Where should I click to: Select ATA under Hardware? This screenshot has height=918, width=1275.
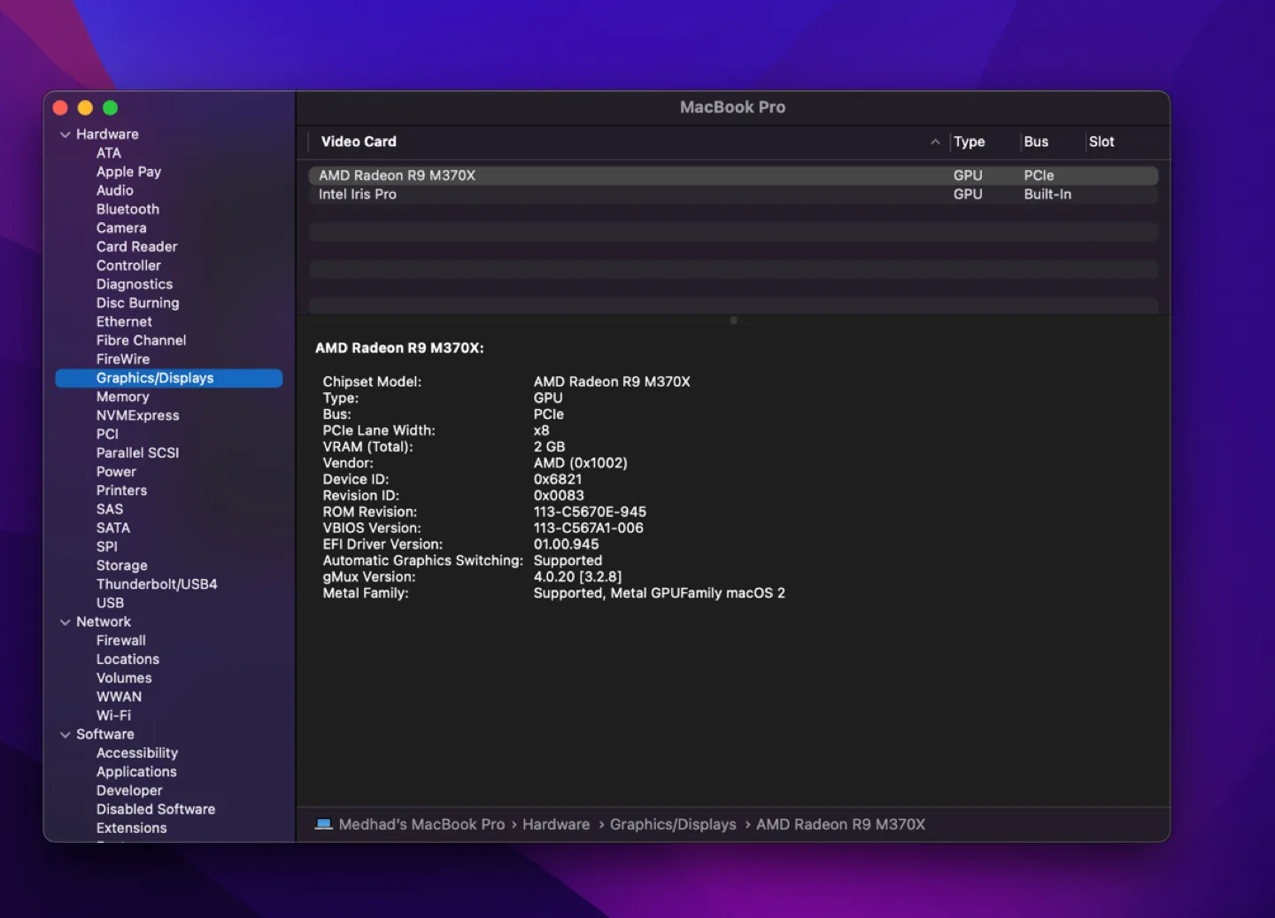click(109, 152)
